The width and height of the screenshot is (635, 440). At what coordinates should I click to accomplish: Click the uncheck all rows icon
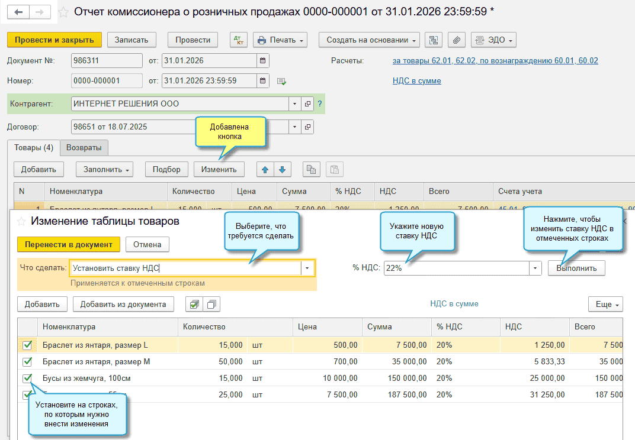pos(211,305)
